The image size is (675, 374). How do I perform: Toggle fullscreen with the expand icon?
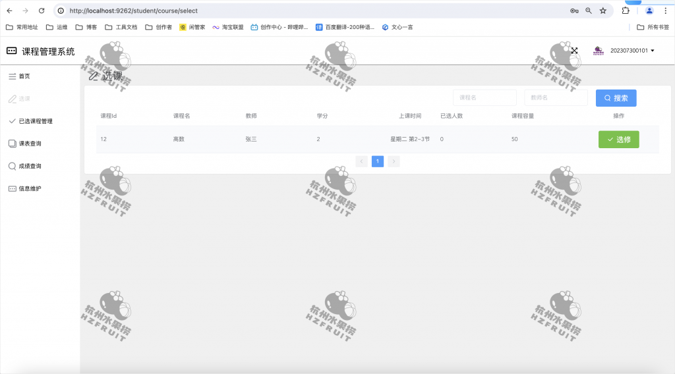[574, 51]
